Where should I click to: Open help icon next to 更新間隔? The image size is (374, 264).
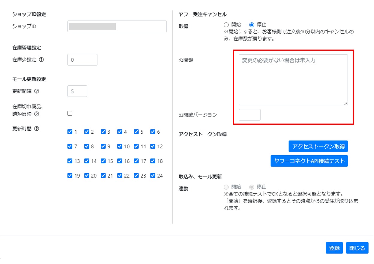[37, 91]
